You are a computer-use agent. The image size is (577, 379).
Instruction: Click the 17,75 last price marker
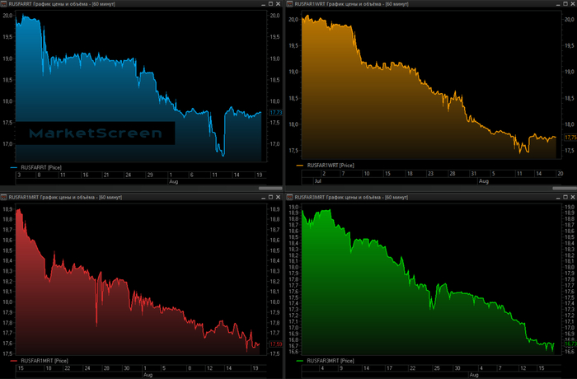569,137
